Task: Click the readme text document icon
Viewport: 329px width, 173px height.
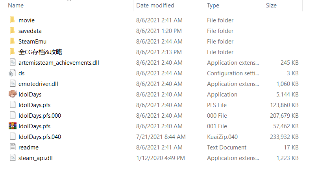Action: (x=12, y=147)
